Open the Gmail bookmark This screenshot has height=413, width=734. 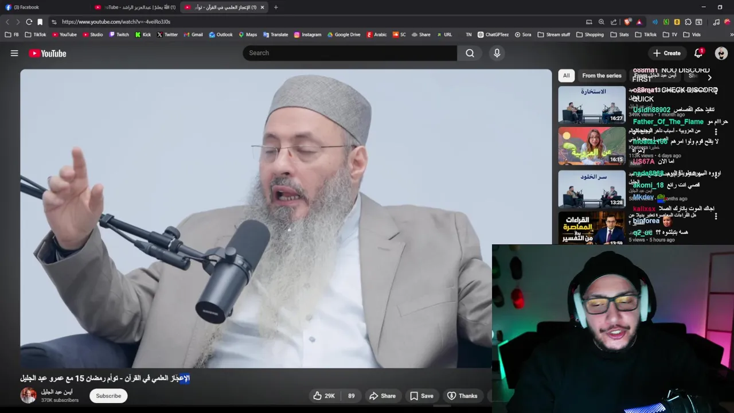pos(193,34)
